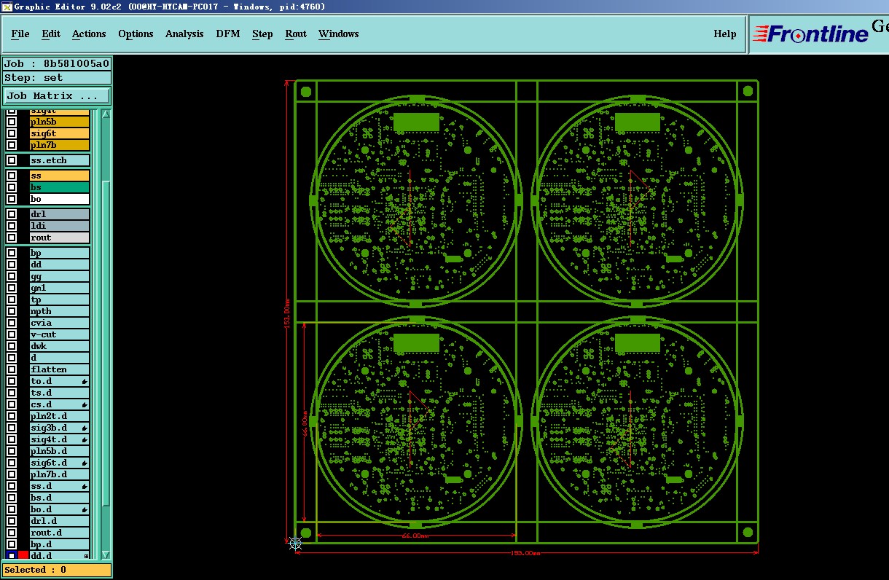Image resolution: width=889 pixels, height=580 pixels.
Task: Click the Graphic Editor title bar icon
Action: 7,7
